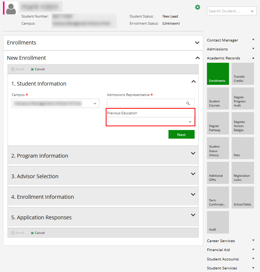Collapse the Student Information section
The width and height of the screenshot is (260, 272).
194,81
